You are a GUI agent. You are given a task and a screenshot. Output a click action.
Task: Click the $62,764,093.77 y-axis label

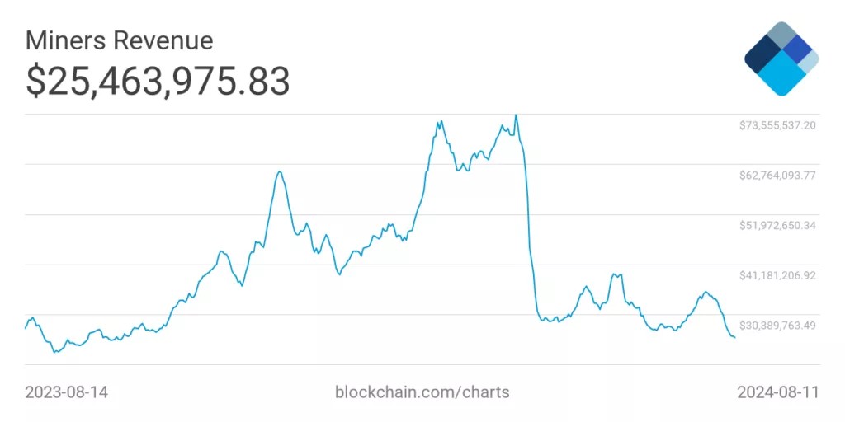tap(777, 175)
